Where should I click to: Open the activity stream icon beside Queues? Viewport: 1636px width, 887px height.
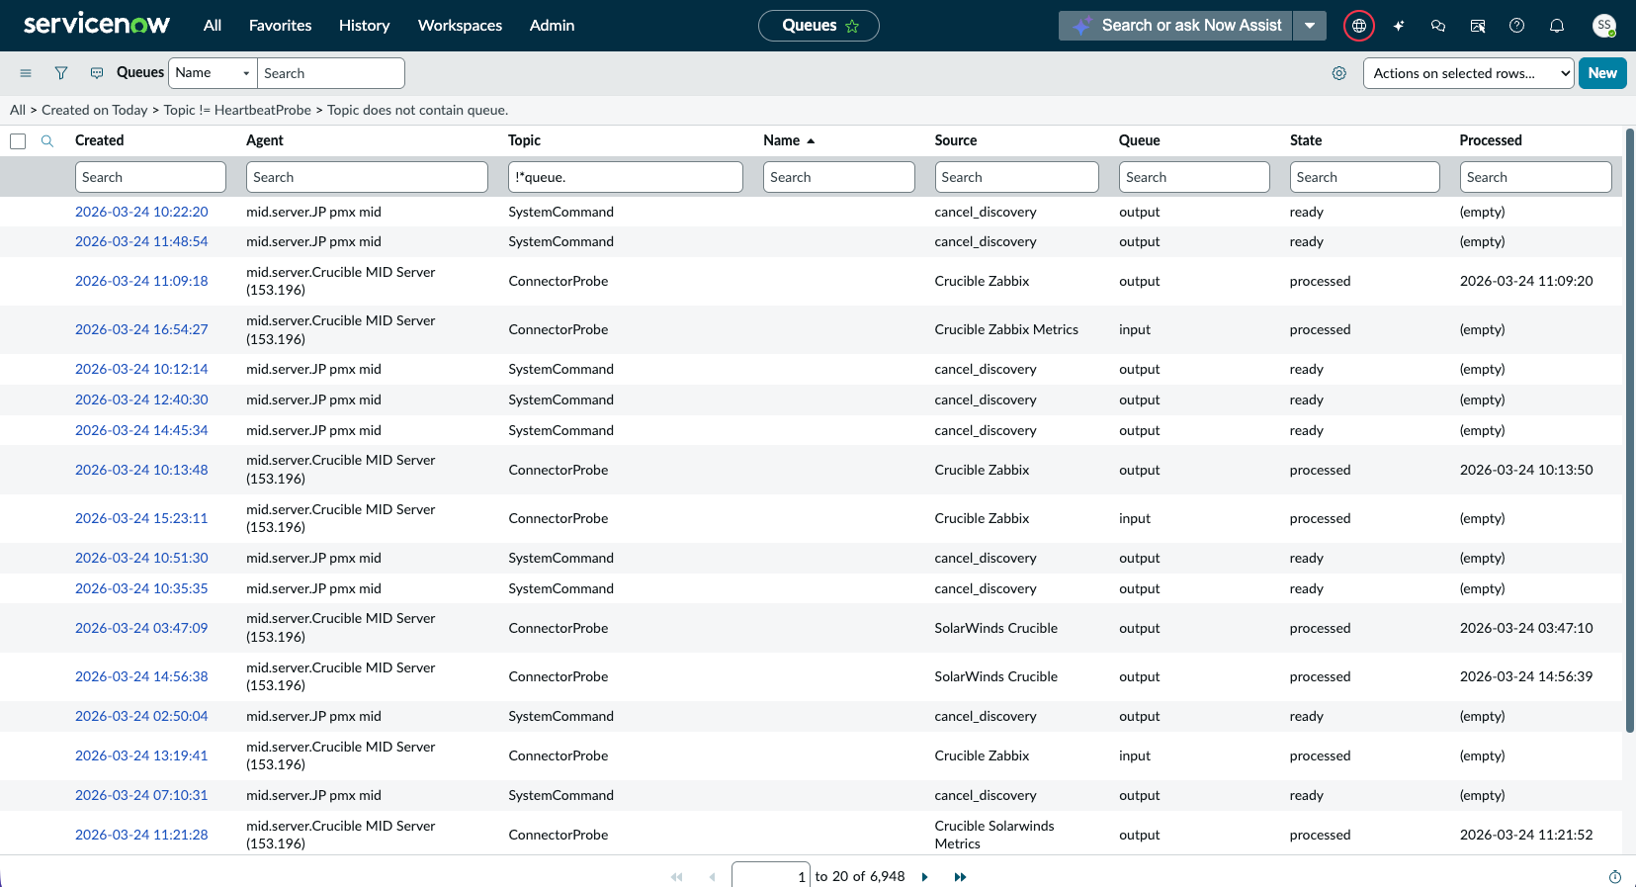[97, 73]
